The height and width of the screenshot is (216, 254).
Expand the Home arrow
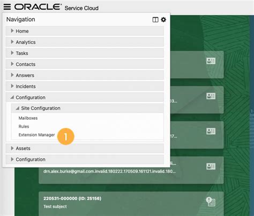[x=12, y=31]
